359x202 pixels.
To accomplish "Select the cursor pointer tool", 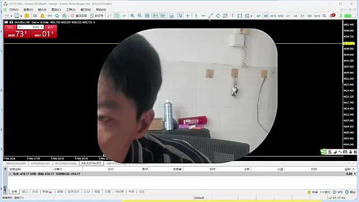I will click(x=181, y=16).
